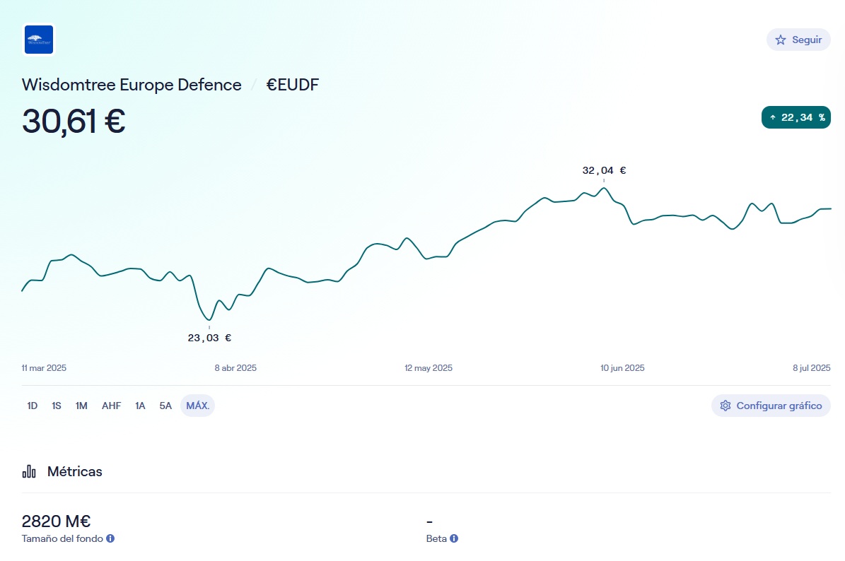Click the up arrow in percentage badge
This screenshot has width=845, height=561.
(773, 117)
